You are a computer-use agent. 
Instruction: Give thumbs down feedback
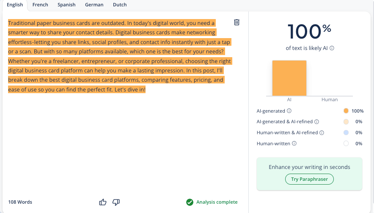116,202
